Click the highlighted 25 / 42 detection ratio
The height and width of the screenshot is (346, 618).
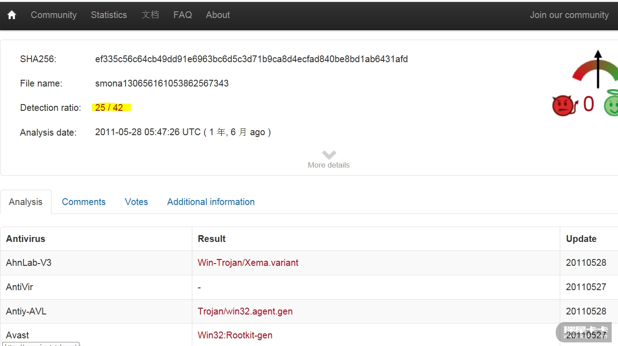(109, 108)
